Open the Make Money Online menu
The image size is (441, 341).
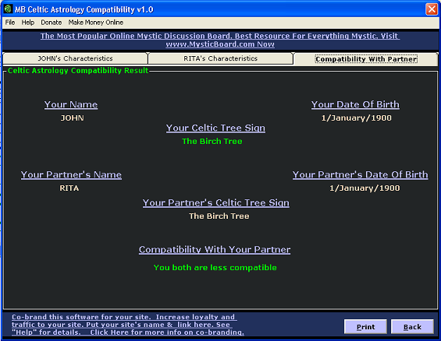(96, 23)
